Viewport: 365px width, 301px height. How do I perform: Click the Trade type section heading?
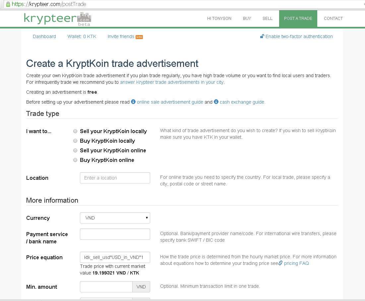coord(42,114)
